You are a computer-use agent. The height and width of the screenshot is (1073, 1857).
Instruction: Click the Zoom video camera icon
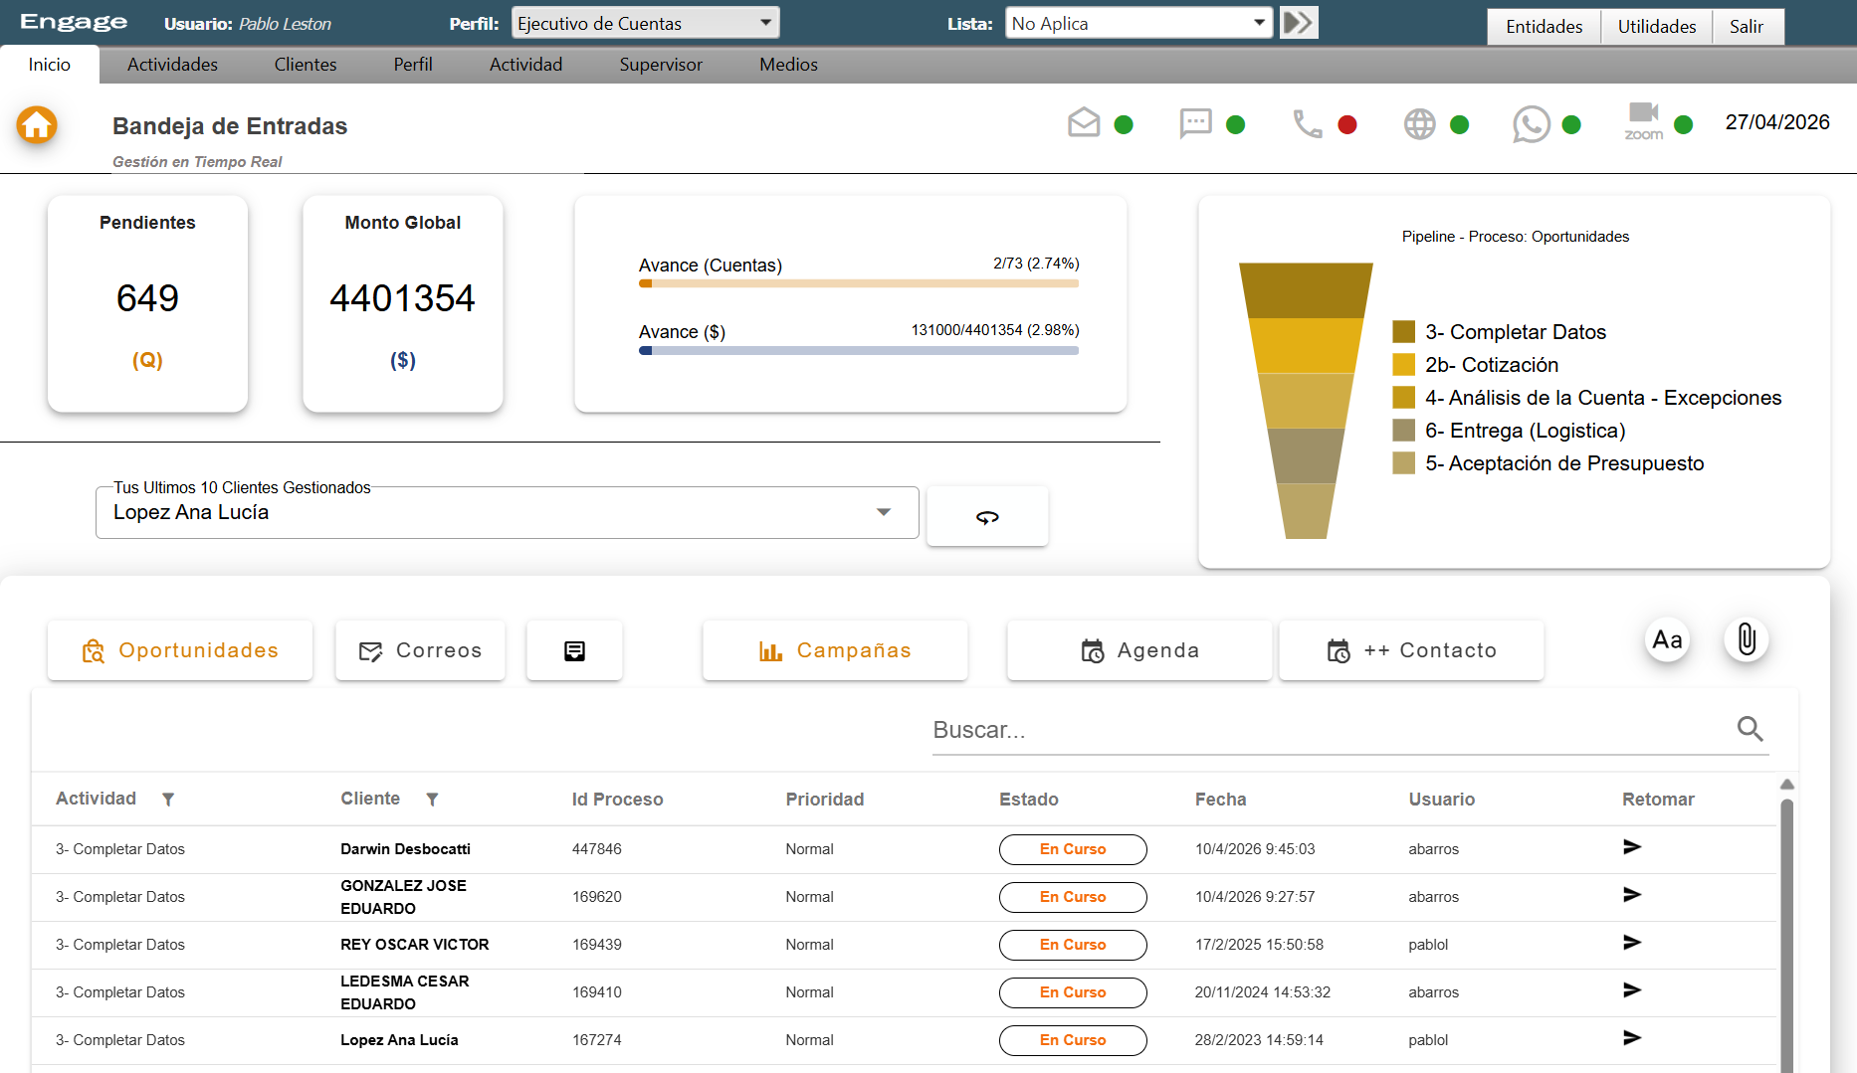coord(1643,121)
